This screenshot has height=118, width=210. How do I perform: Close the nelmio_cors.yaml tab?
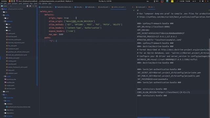coord(125,7)
